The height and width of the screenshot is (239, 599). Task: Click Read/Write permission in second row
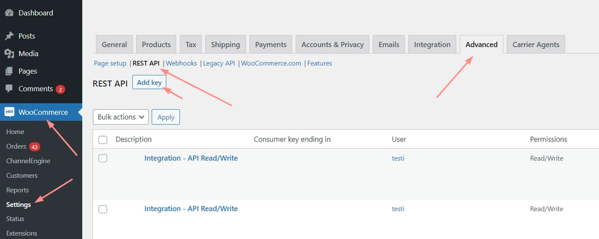point(546,209)
